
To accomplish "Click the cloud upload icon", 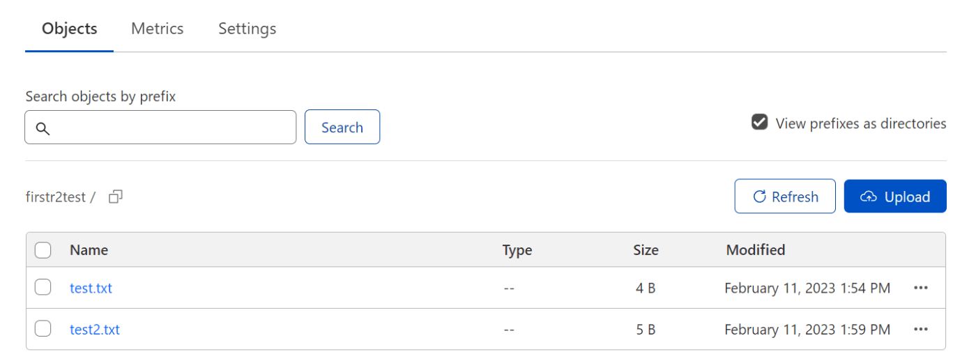I will click(868, 197).
